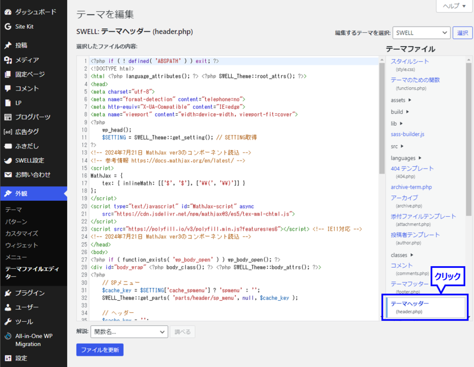
Task: Click the ファイルを更新 button
Action: pyautogui.click(x=100, y=350)
